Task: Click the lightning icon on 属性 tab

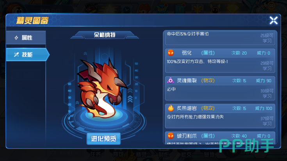Action: pos(16,38)
